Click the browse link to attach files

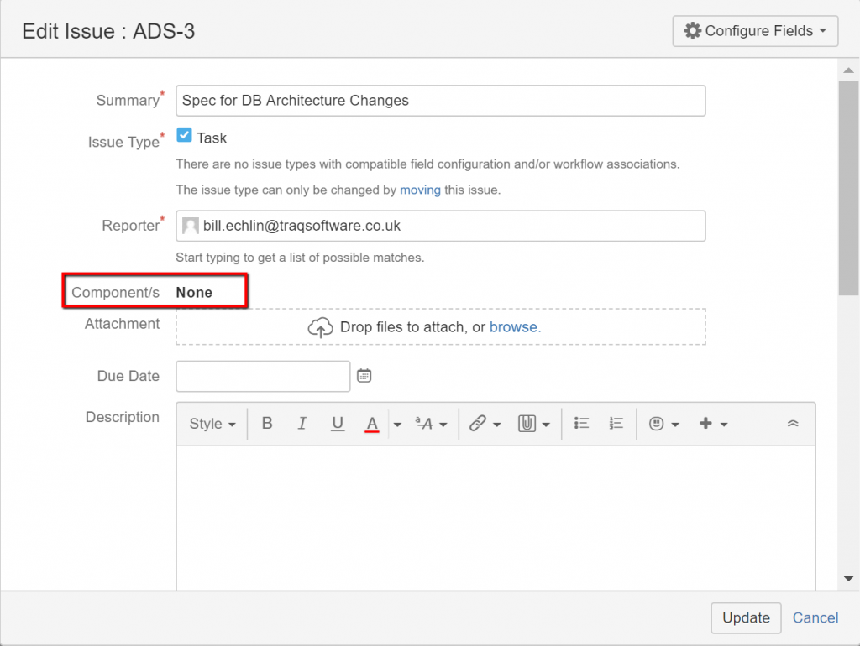tap(515, 327)
